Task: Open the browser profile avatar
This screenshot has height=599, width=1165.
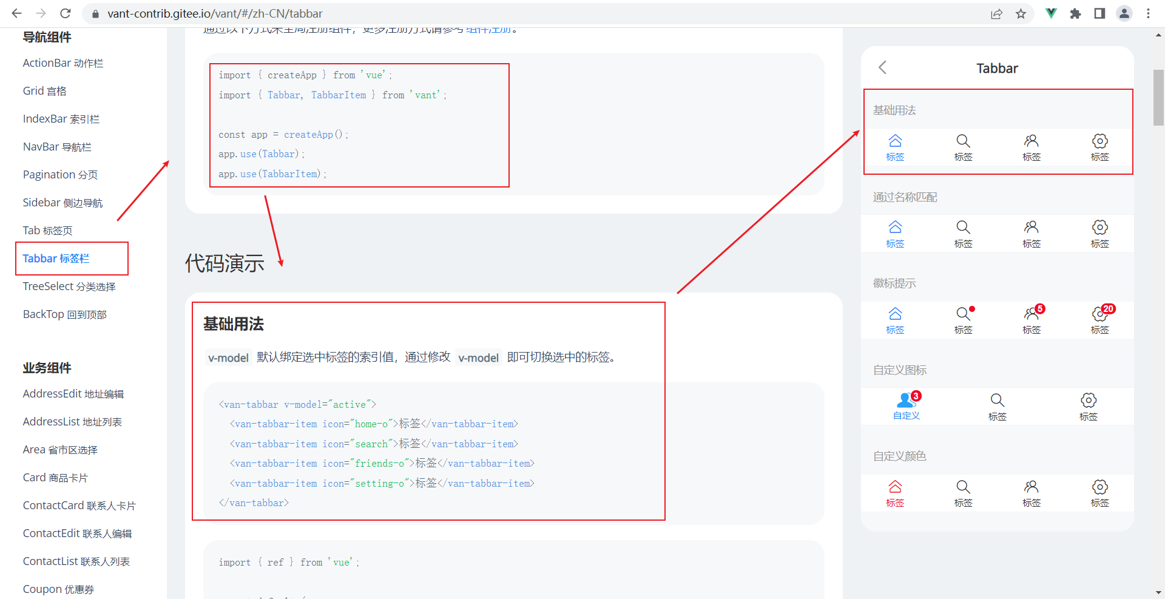Action: pos(1124,13)
